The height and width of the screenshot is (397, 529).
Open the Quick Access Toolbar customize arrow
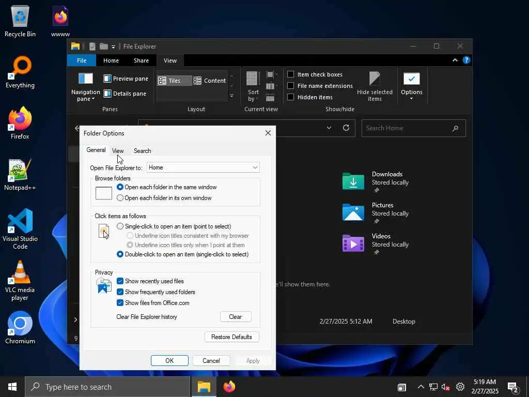[113, 47]
